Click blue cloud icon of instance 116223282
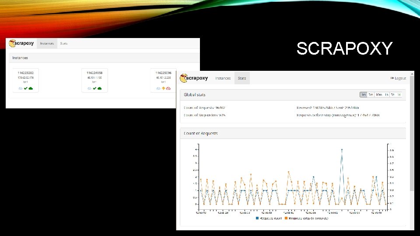Image resolution: width=420 pixels, height=236 pixels. 21,88
